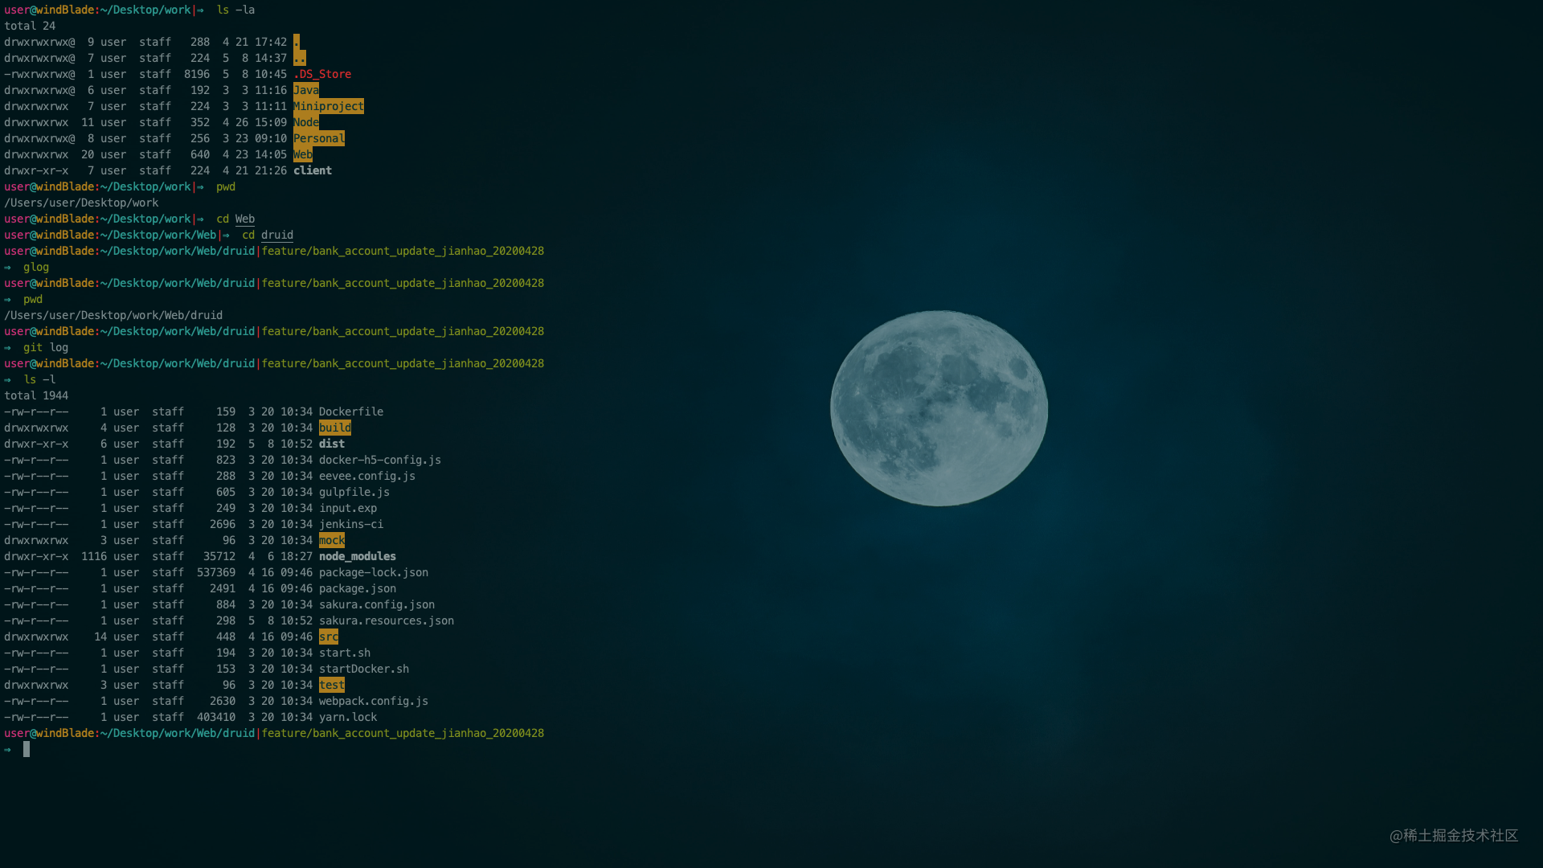
Task: Click the 403410 file size value
Action: tap(216, 717)
